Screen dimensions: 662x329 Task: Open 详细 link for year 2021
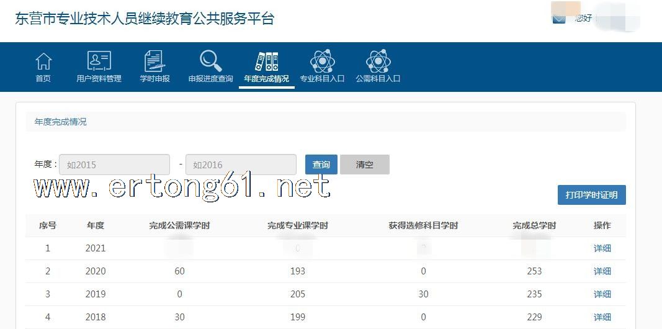(x=602, y=248)
